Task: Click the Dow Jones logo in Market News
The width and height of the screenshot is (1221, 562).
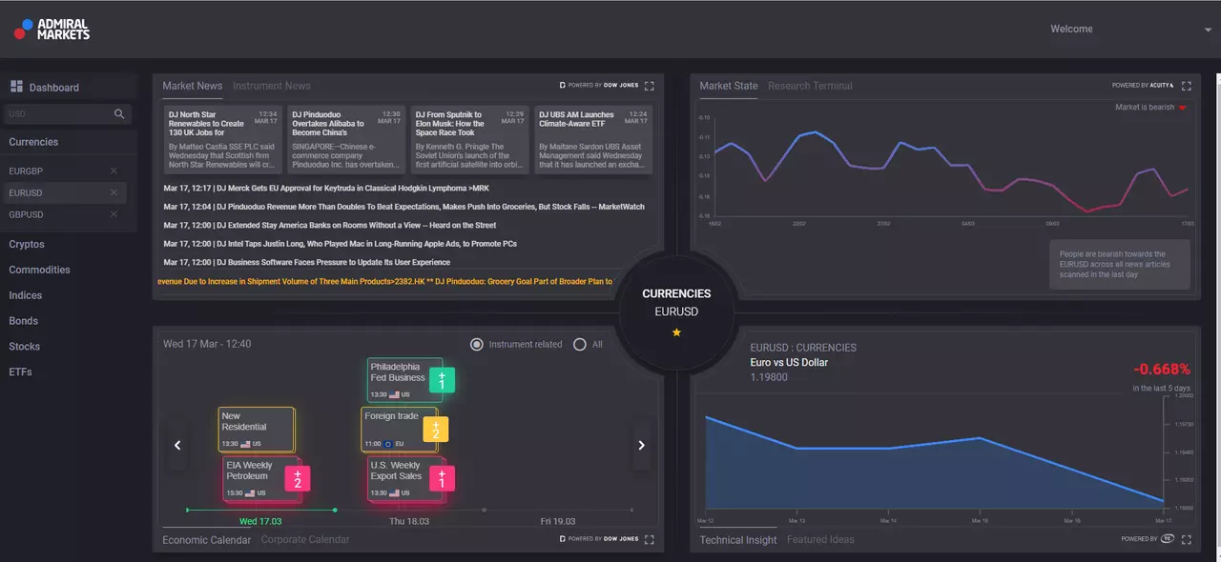Action: click(x=599, y=86)
